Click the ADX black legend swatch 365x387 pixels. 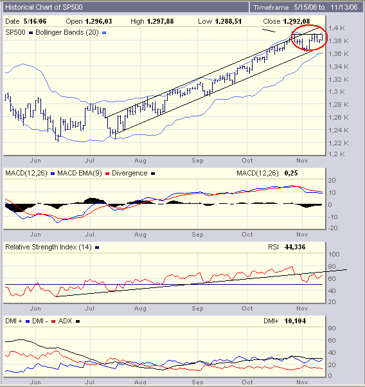pyautogui.click(x=78, y=321)
